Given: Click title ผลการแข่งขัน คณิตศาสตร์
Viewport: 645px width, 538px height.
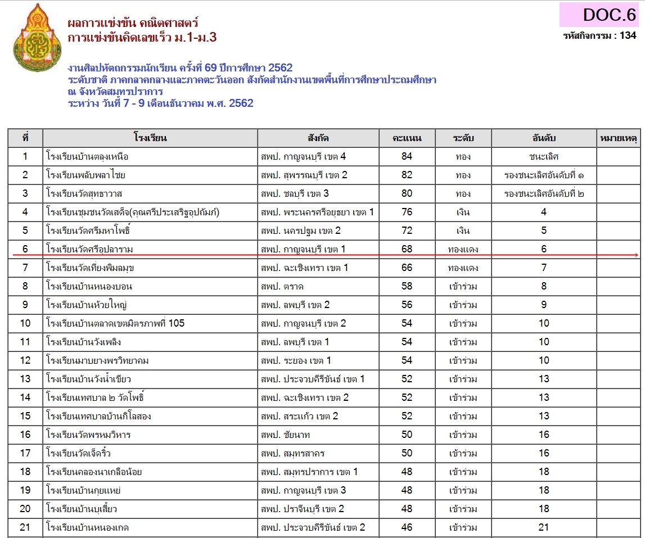Looking at the screenshot, I should 133,22.
